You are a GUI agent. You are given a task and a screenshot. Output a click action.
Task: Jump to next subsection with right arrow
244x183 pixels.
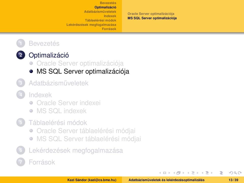(198, 173)
